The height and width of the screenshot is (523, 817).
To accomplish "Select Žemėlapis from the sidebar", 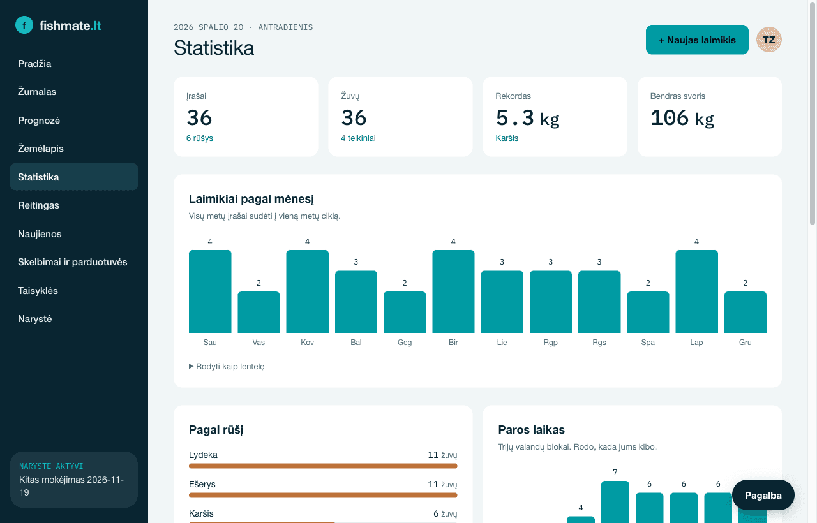I will pyautogui.click(x=74, y=149).
